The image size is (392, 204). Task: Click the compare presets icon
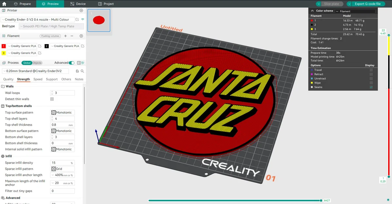(x=83, y=63)
